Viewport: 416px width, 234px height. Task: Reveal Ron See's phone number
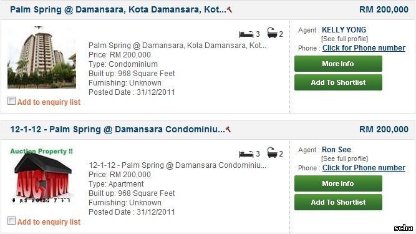pyautogui.click(x=364, y=168)
